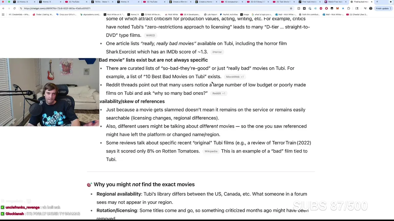This screenshot has height=221, width=394.
Task: Click the Gemini sparkle icon at tab strip end
Action: point(391,2)
